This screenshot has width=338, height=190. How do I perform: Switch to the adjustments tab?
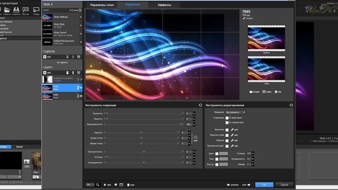click(x=133, y=5)
